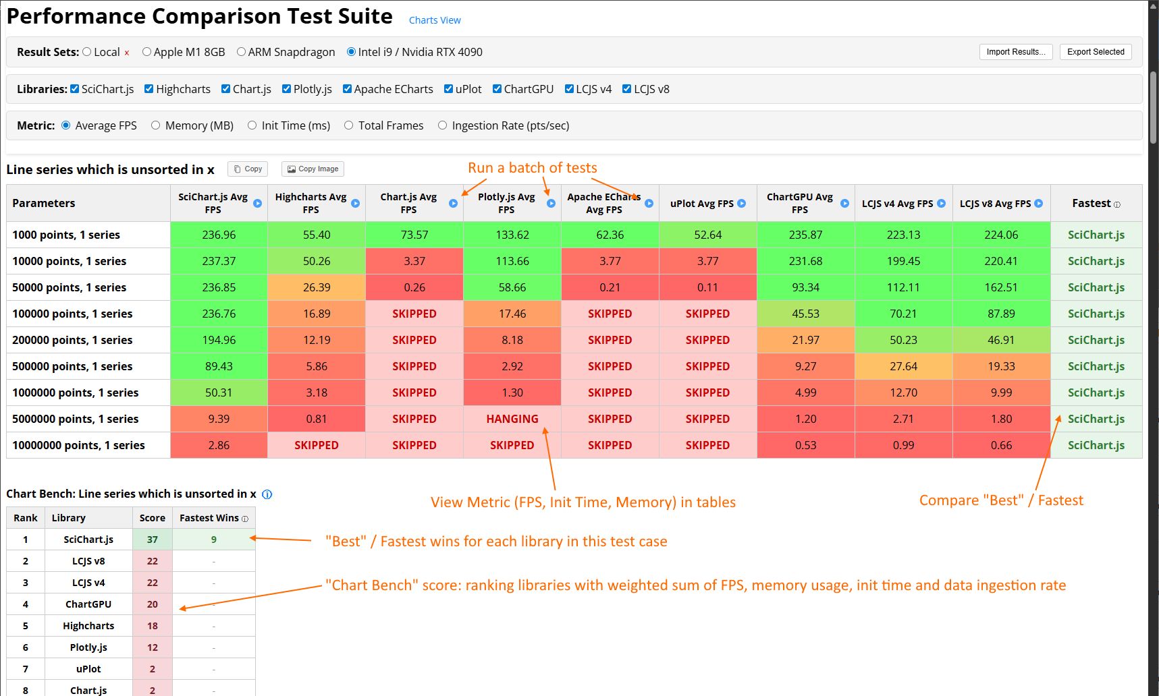The image size is (1159, 696).
Task: Click LCJS v8 FPS value 162.51
Action: 1001,287
